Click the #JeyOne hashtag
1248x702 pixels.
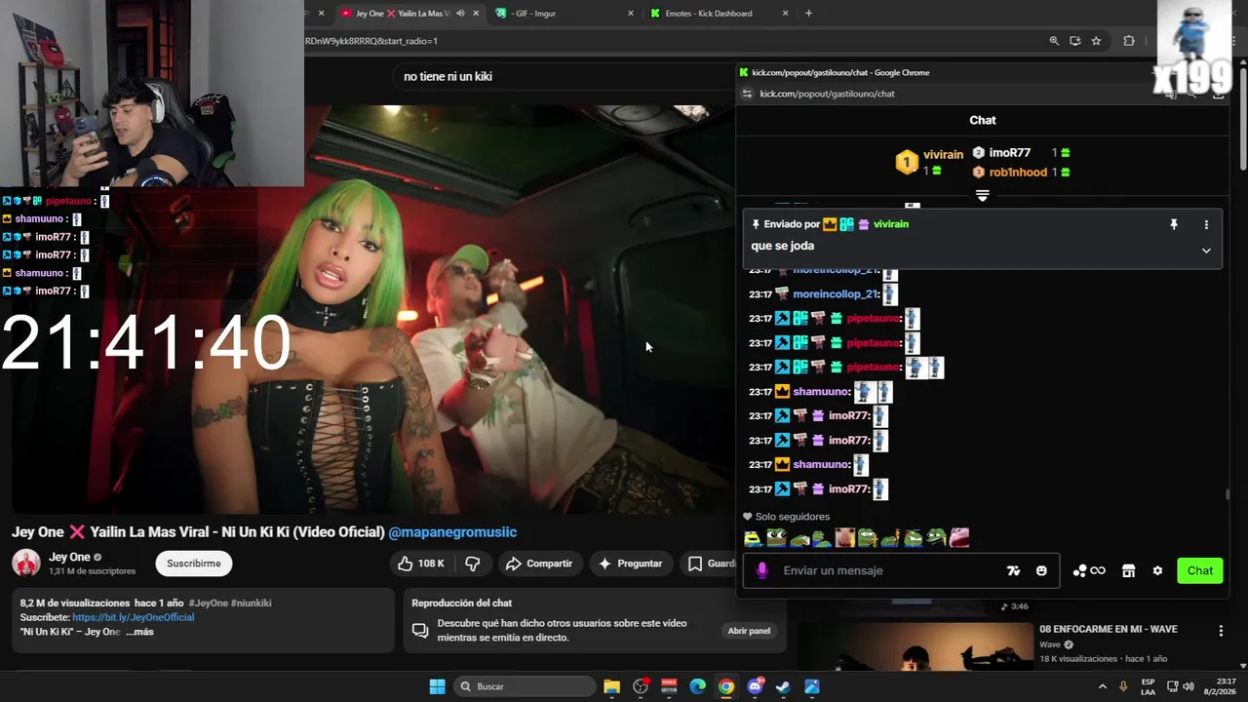[x=208, y=603]
